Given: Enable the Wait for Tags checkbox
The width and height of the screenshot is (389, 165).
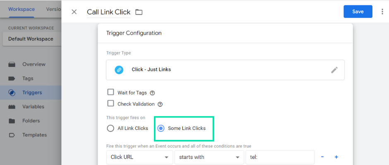Looking at the screenshot, I should [x=110, y=92].
